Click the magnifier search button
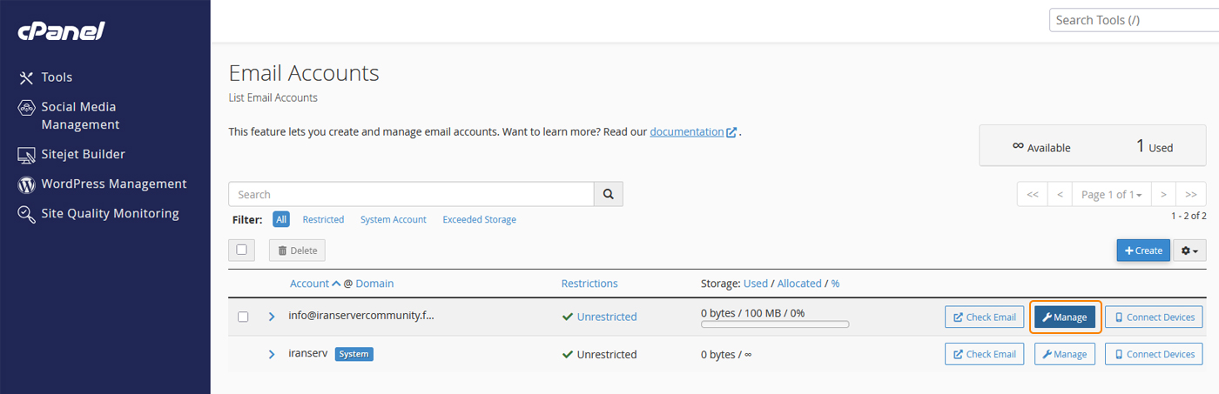1219x394 pixels. [609, 194]
